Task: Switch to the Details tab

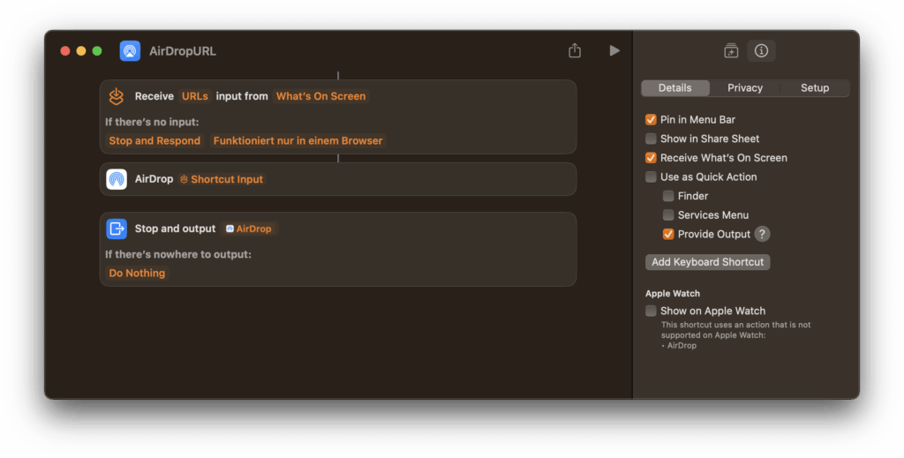Action: (x=675, y=88)
